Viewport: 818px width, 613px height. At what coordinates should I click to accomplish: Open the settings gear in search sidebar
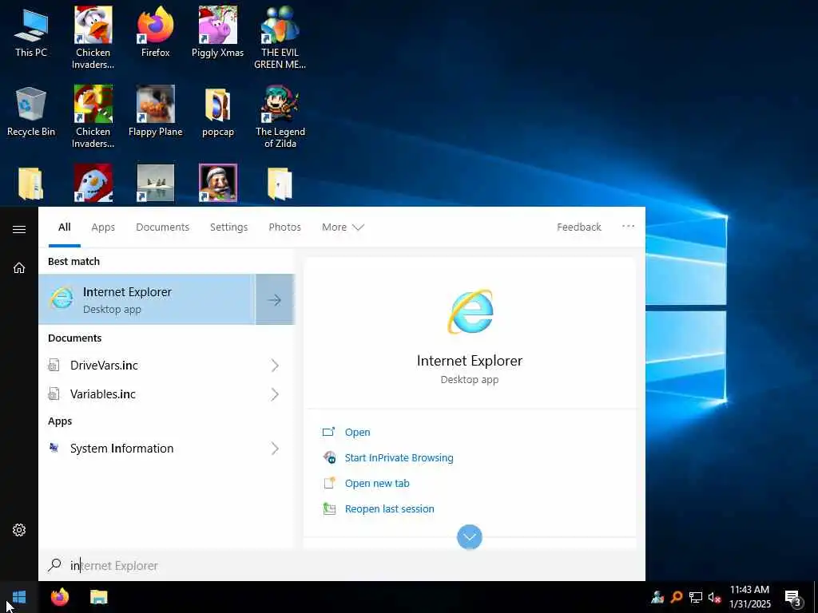pyautogui.click(x=19, y=530)
